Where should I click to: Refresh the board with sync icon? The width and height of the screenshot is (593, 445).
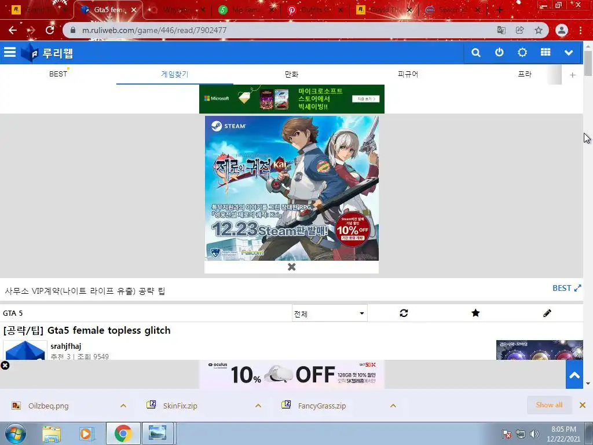404,313
